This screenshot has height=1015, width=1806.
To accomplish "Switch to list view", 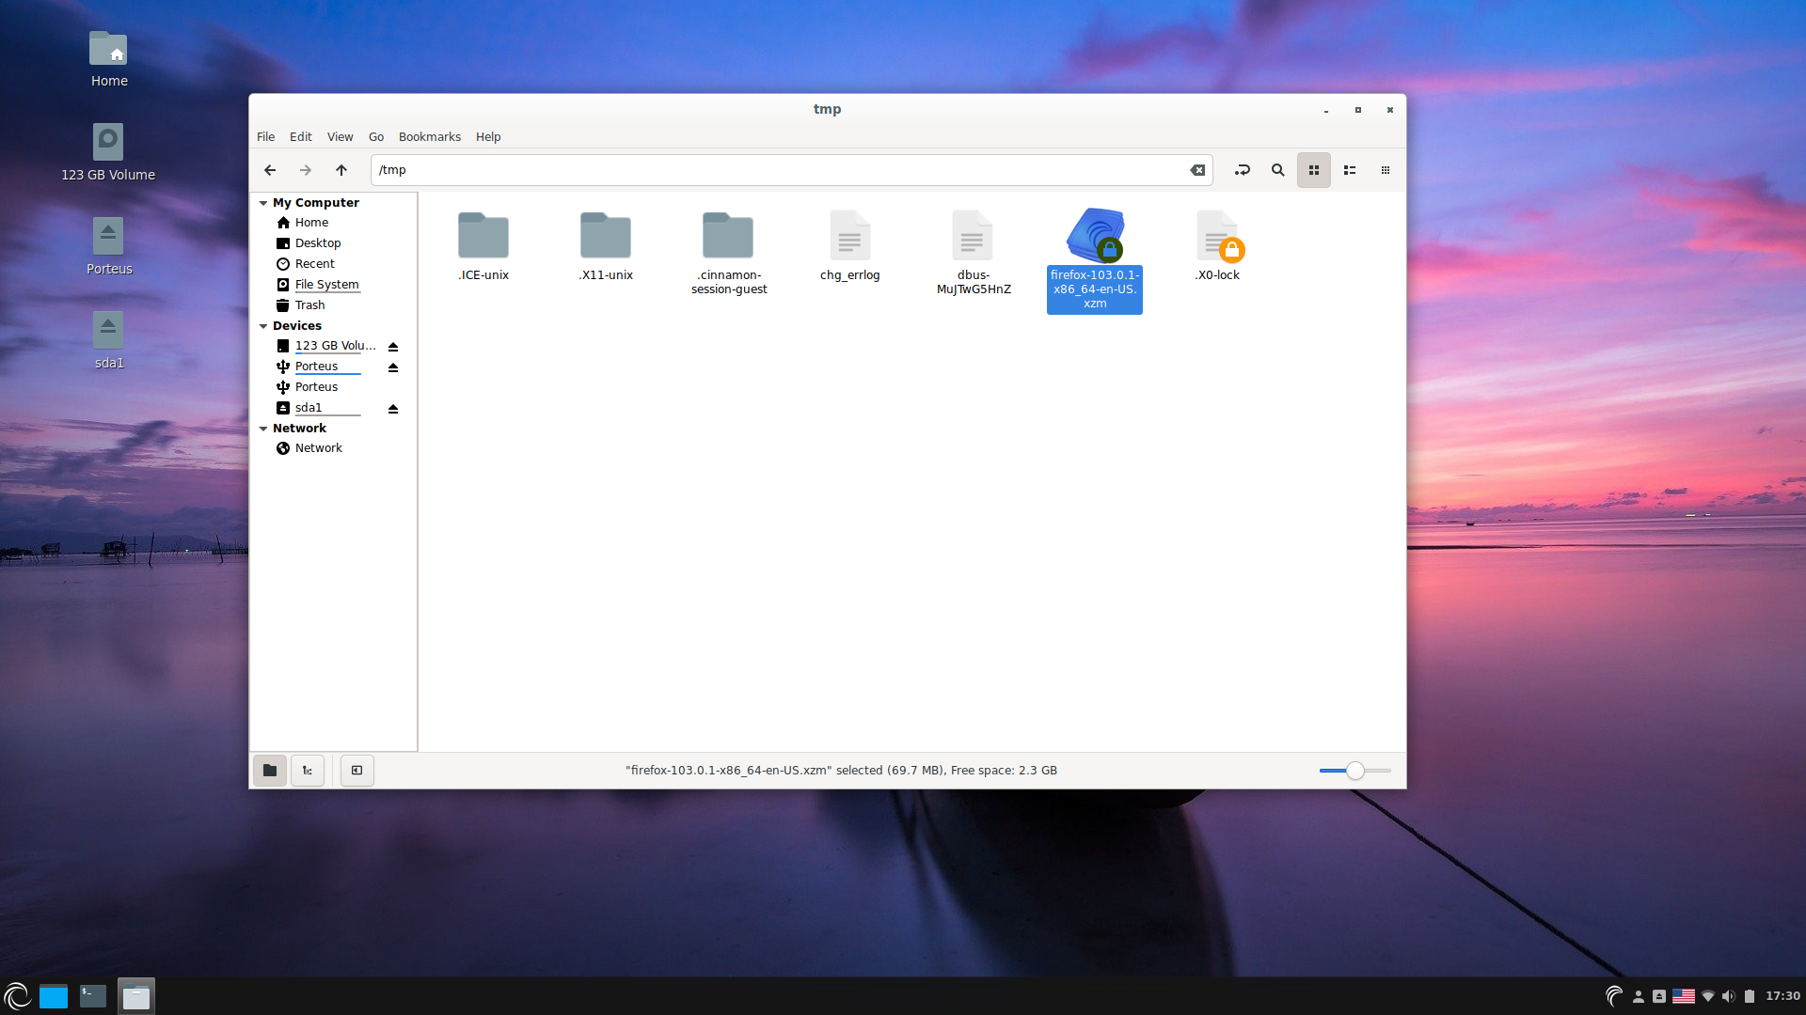I will point(1350,170).
